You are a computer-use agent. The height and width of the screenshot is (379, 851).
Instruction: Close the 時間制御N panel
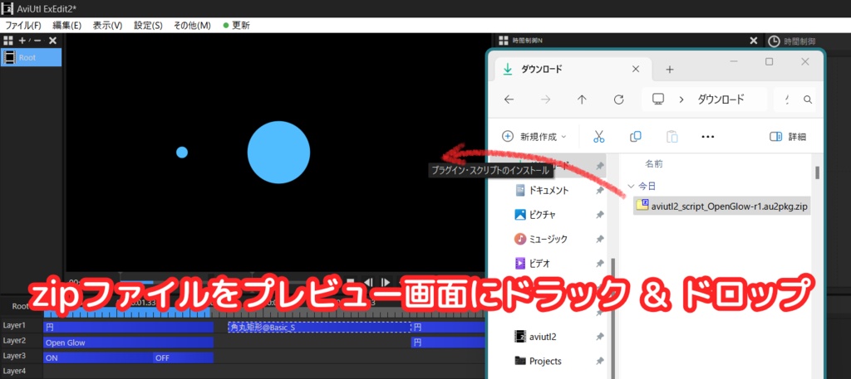753,41
